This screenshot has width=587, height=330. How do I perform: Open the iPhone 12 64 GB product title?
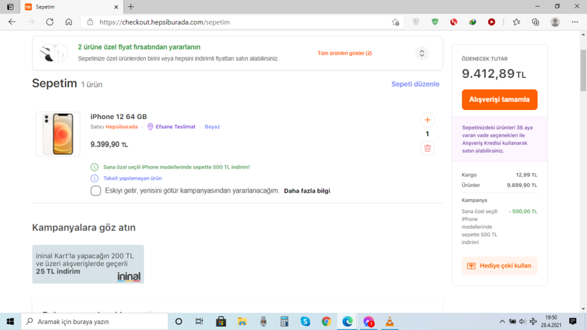[118, 117]
